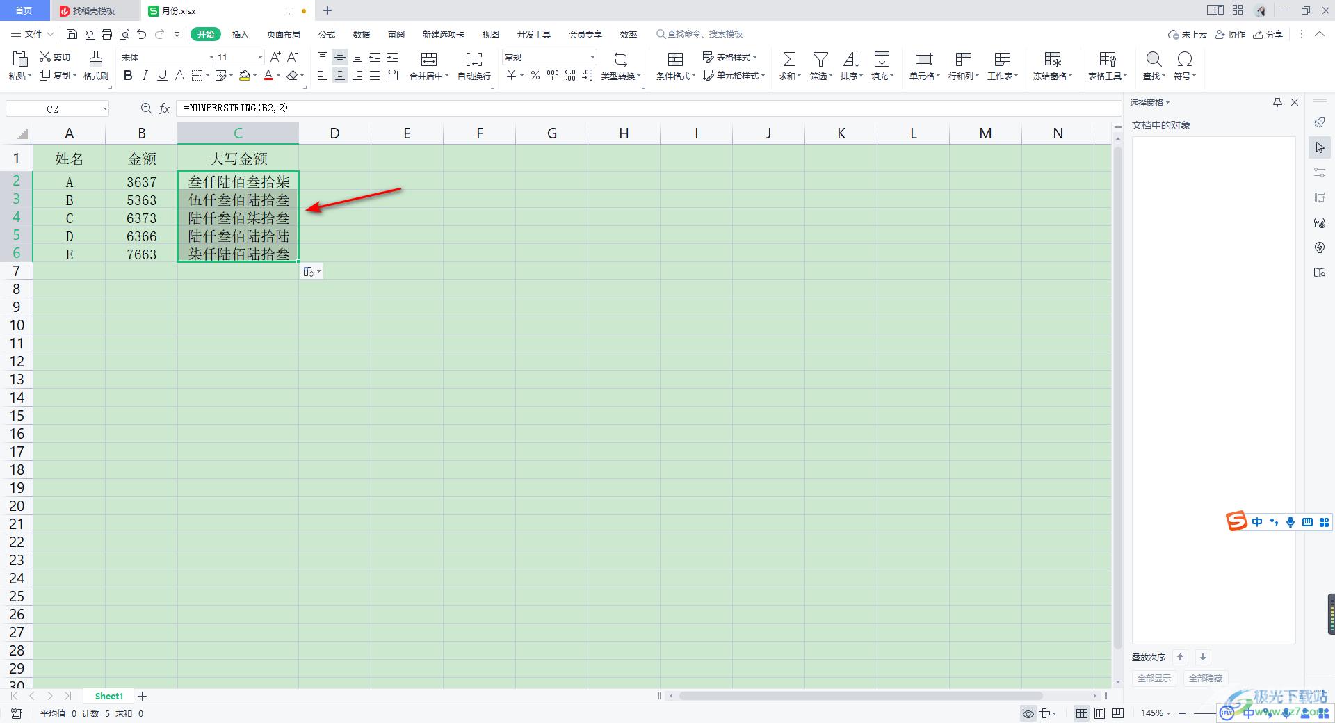Click the Freeze Panes (冻结窗格) icon

click(x=1053, y=58)
